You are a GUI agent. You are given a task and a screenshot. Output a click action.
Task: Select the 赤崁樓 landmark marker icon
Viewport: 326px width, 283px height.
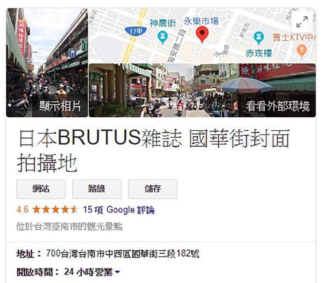coord(259,38)
